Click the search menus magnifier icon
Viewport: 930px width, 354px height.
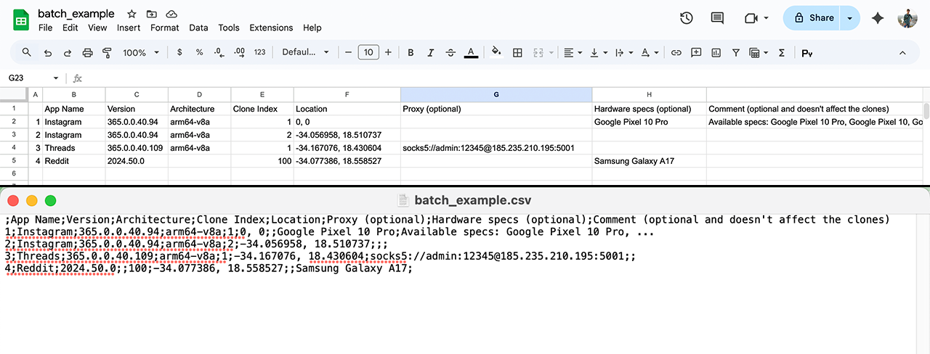[x=27, y=52]
